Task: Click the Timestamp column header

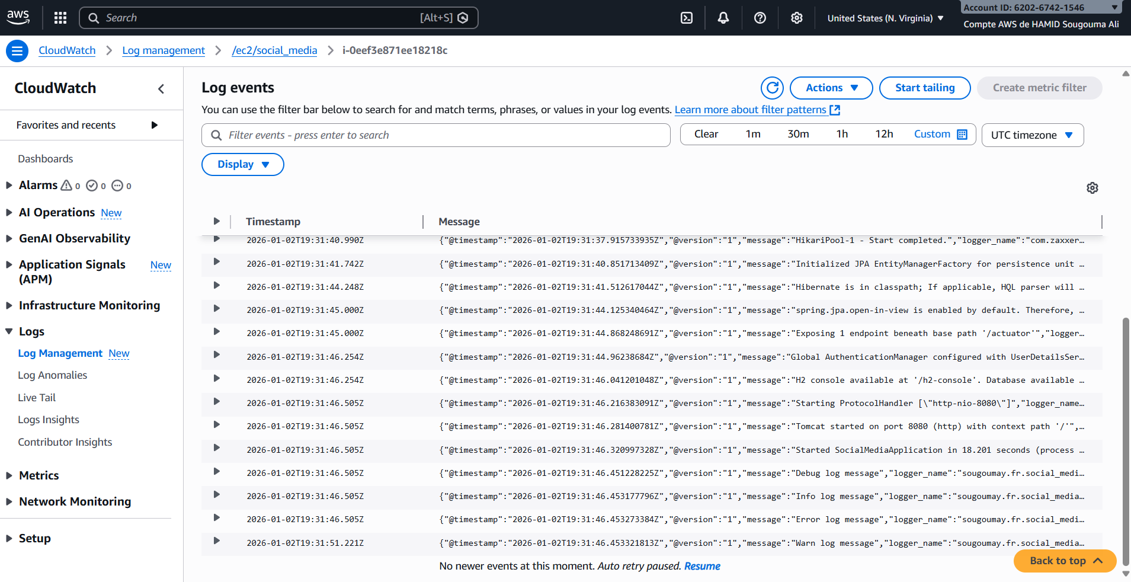Action: (x=273, y=222)
